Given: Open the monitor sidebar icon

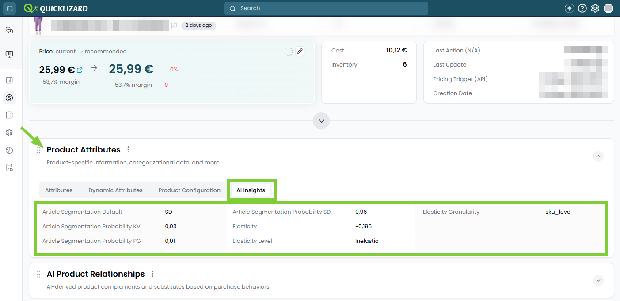Looking at the screenshot, I should coord(9,54).
